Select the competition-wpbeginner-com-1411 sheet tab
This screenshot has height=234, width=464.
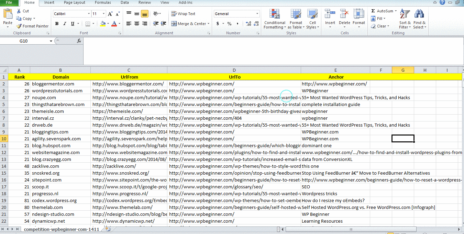[62, 229]
